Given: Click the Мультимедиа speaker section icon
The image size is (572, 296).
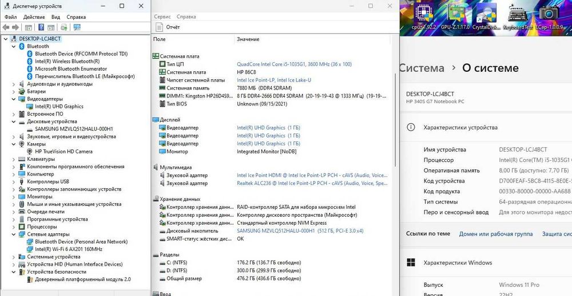Looking at the screenshot, I should click(x=156, y=167).
